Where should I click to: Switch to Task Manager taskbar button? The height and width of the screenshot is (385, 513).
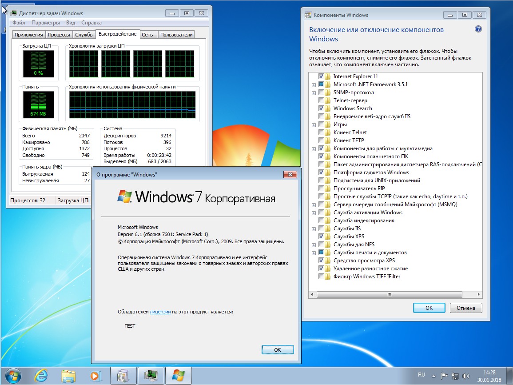pos(151,376)
